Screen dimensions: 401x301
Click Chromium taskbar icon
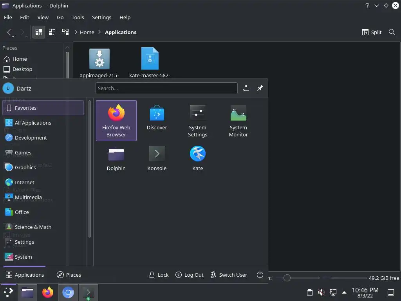pyautogui.click(x=68, y=292)
